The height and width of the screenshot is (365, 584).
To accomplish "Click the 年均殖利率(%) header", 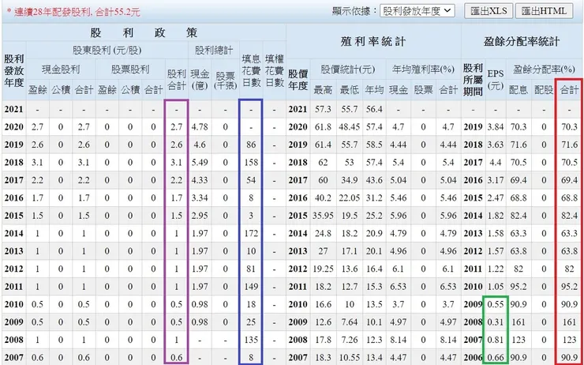I will coord(423,70).
